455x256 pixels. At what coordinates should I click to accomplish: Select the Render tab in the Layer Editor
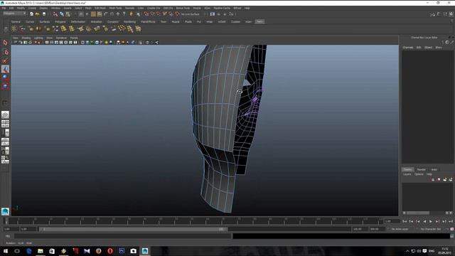(x=421, y=169)
